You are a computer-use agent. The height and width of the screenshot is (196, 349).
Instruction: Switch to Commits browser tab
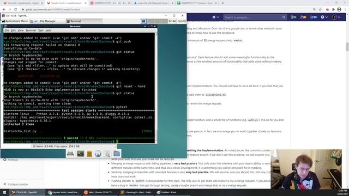(22, 3)
